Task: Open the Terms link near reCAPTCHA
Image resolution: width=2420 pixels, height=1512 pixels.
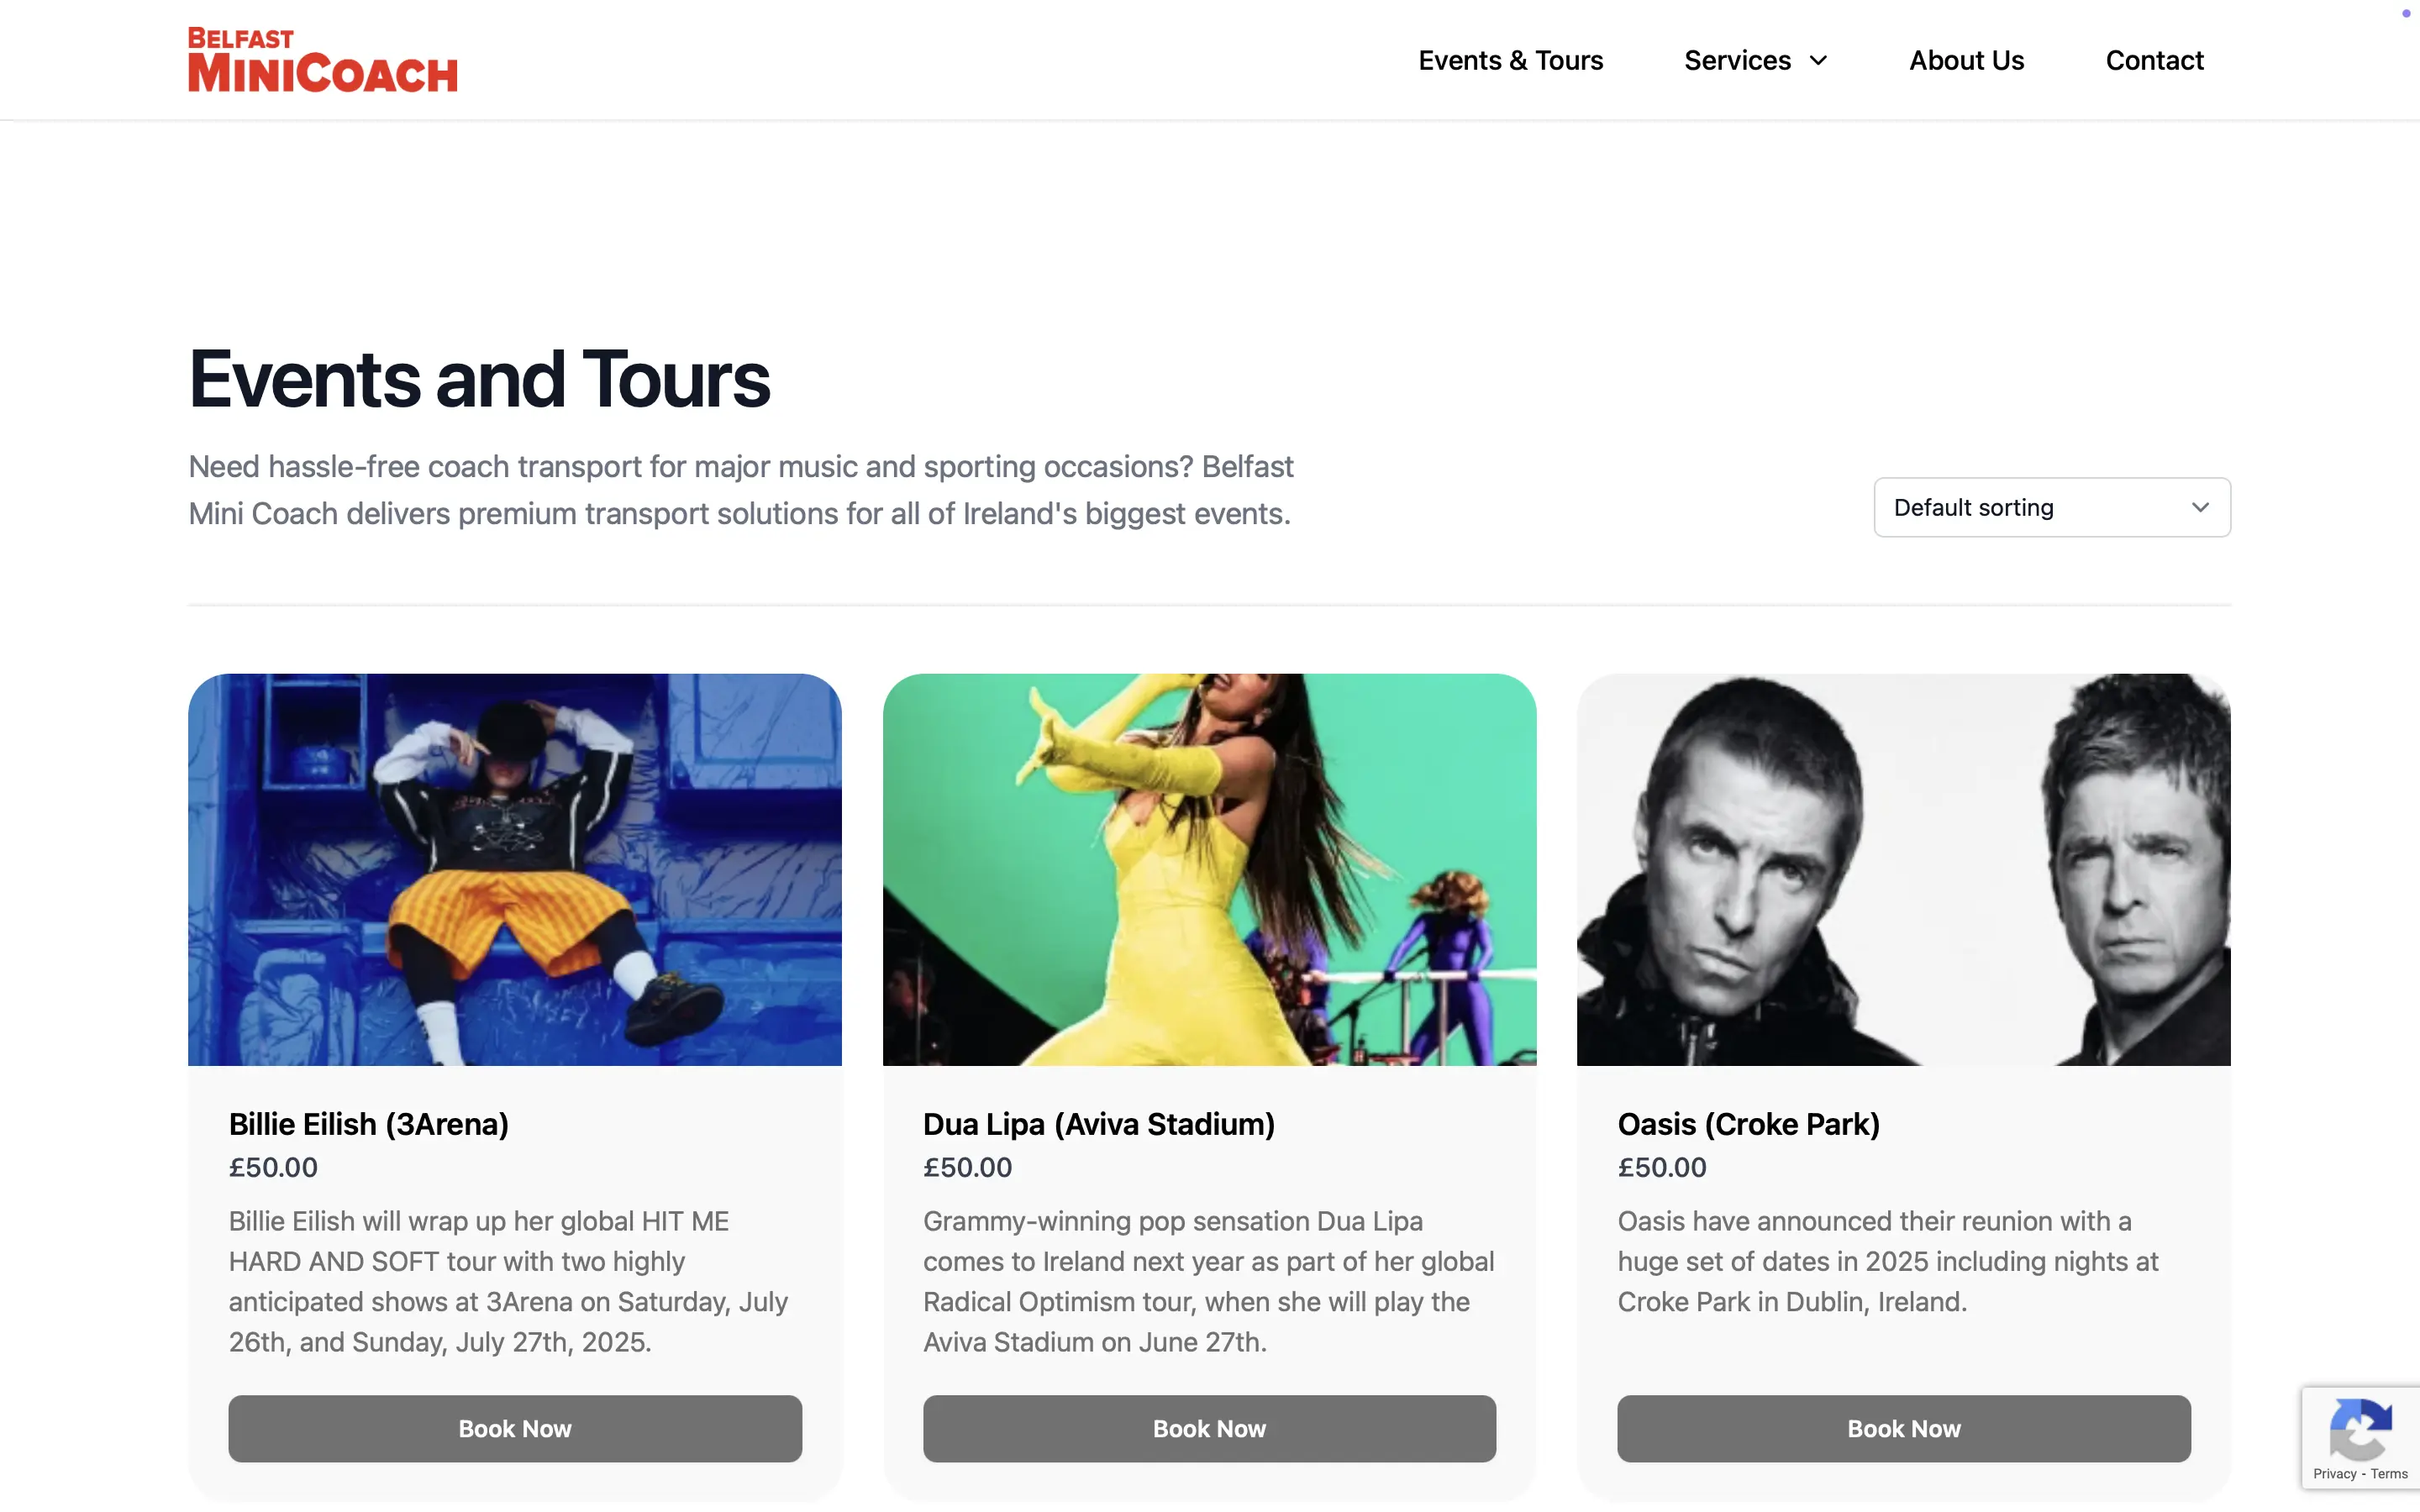Action: 2387,1473
